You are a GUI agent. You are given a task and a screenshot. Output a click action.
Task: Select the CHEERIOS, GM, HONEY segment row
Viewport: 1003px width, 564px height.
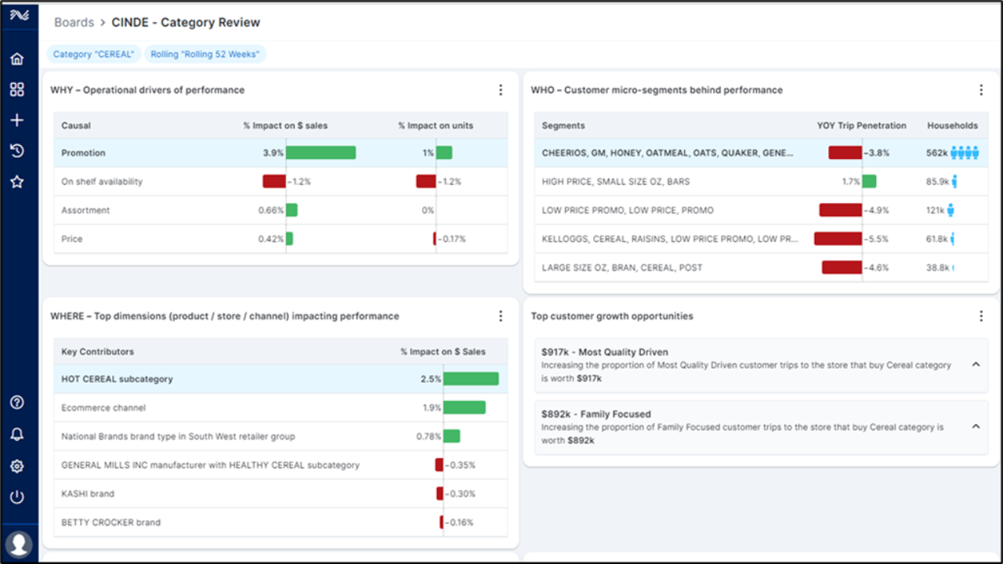coord(761,153)
